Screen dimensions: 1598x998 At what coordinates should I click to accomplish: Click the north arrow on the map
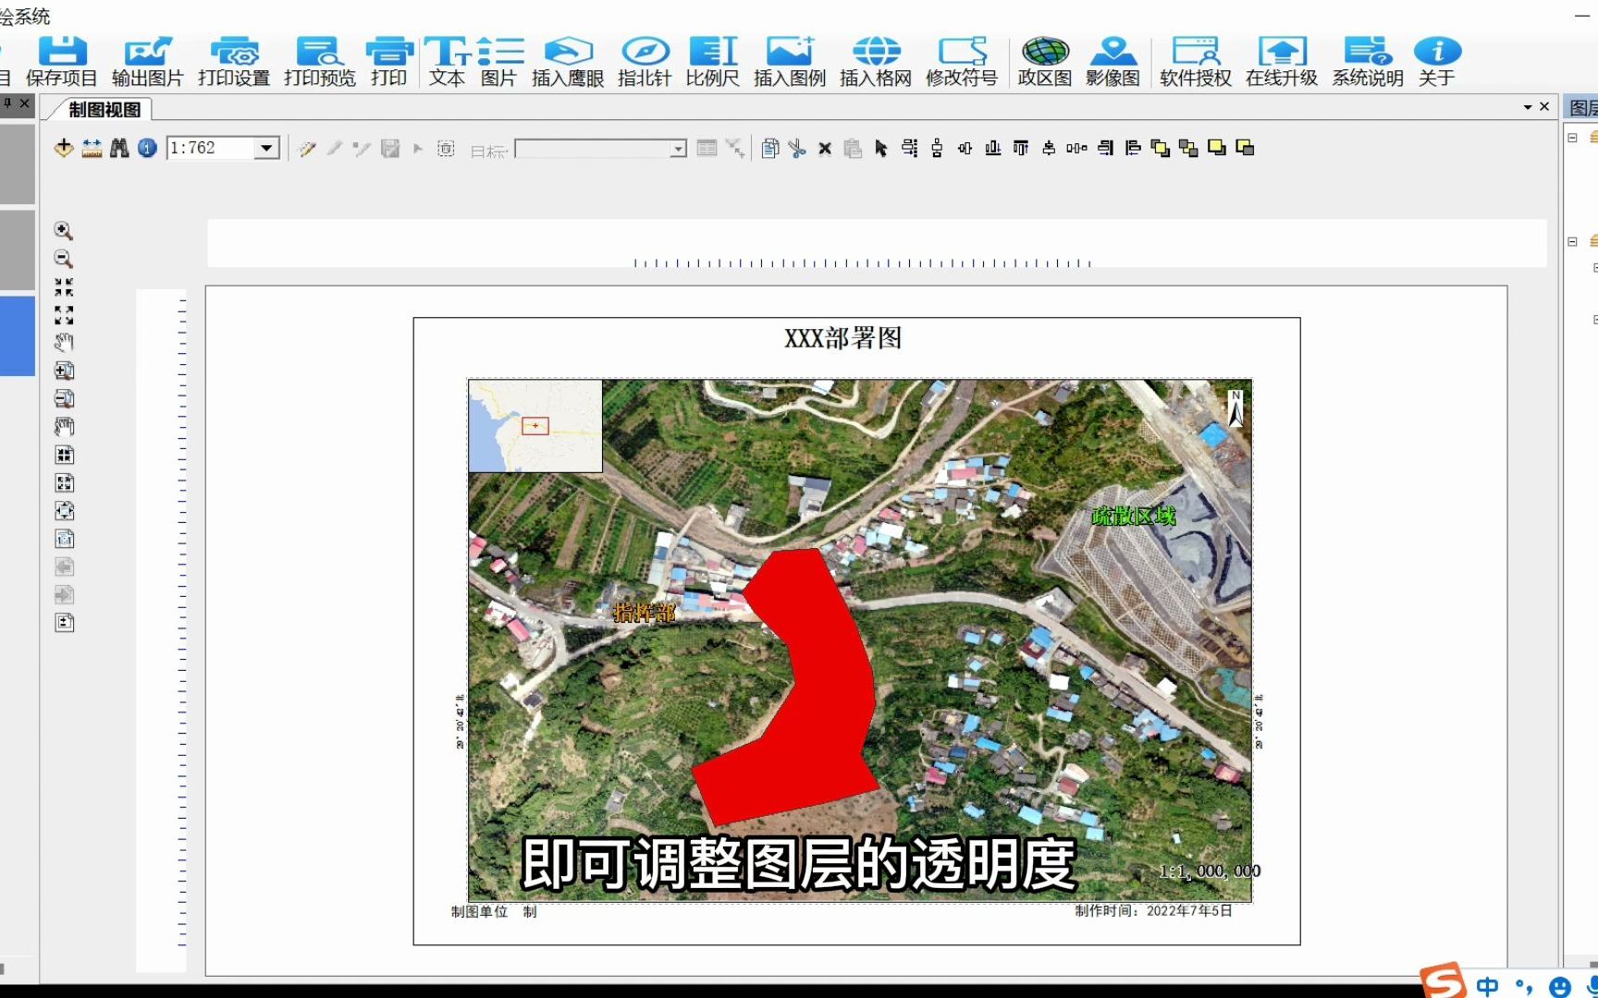tap(1235, 408)
